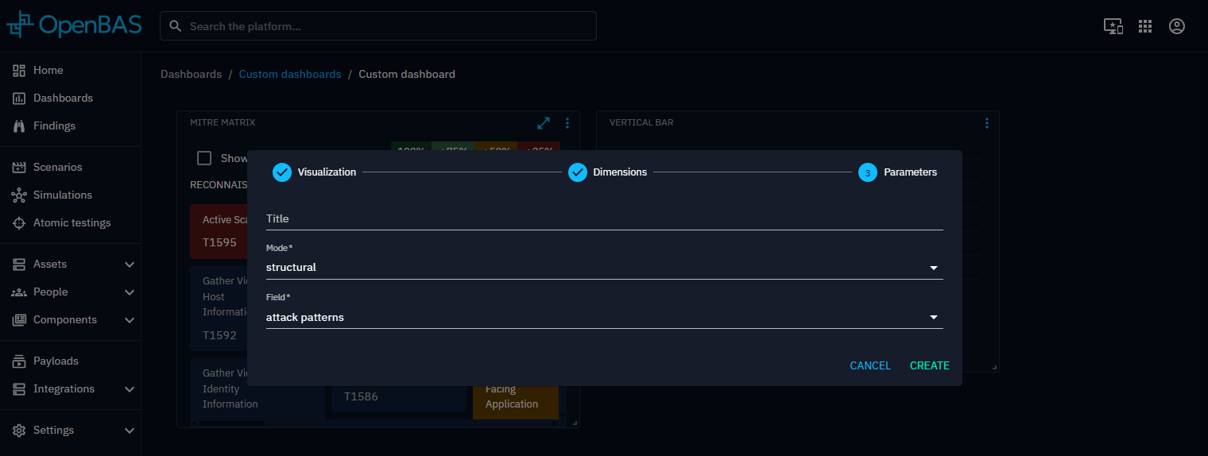Image resolution: width=1208 pixels, height=456 pixels.
Task: Click the Findings binoculars icon in the sidebar
Action: pos(20,126)
